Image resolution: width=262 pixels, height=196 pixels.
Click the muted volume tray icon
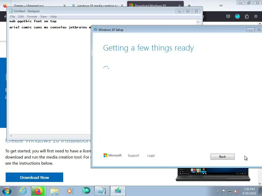(236, 191)
